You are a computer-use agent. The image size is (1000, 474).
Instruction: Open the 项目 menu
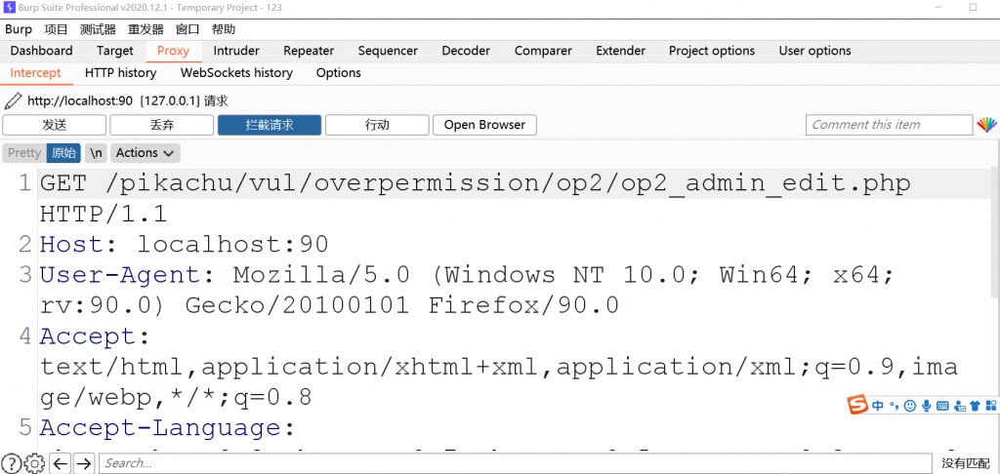(56, 29)
